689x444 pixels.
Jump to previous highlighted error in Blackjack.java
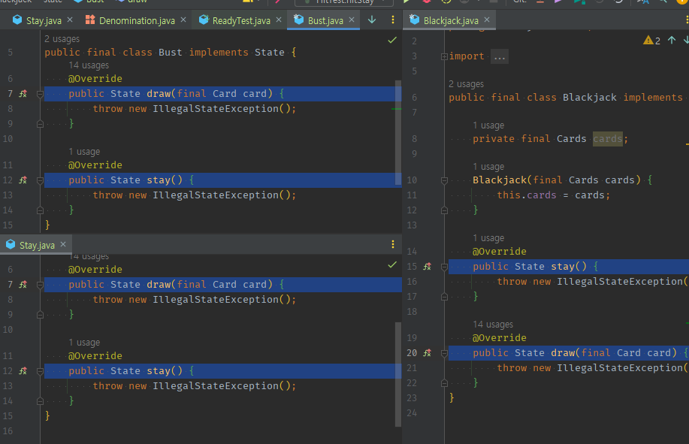click(x=672, y=40)
